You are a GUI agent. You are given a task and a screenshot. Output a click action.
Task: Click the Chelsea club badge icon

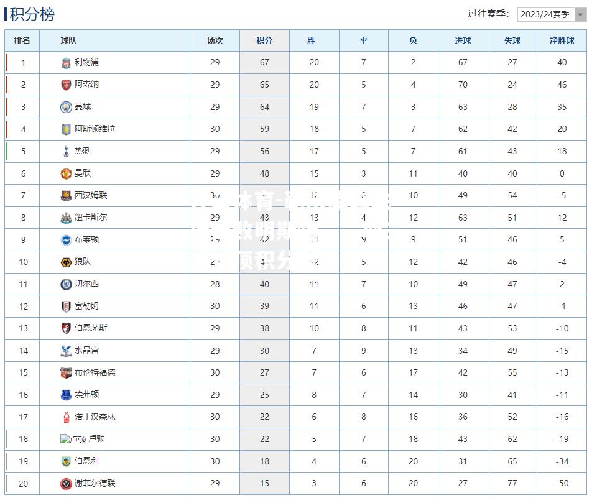(66, 284)
